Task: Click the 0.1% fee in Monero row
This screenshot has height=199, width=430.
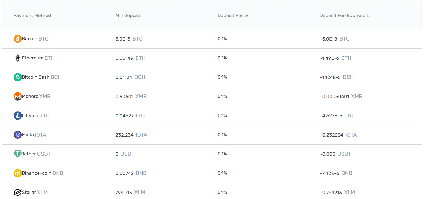Action: click(222, 96)
